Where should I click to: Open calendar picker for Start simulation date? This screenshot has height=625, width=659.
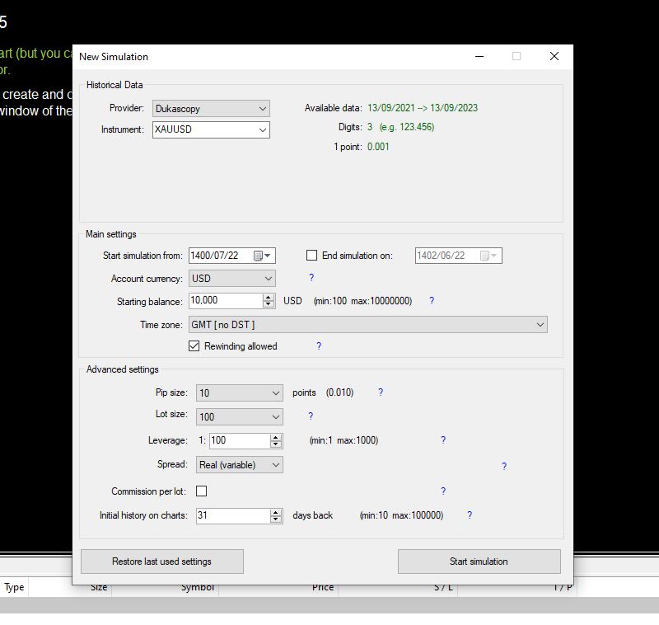click(x=262, y=256)
